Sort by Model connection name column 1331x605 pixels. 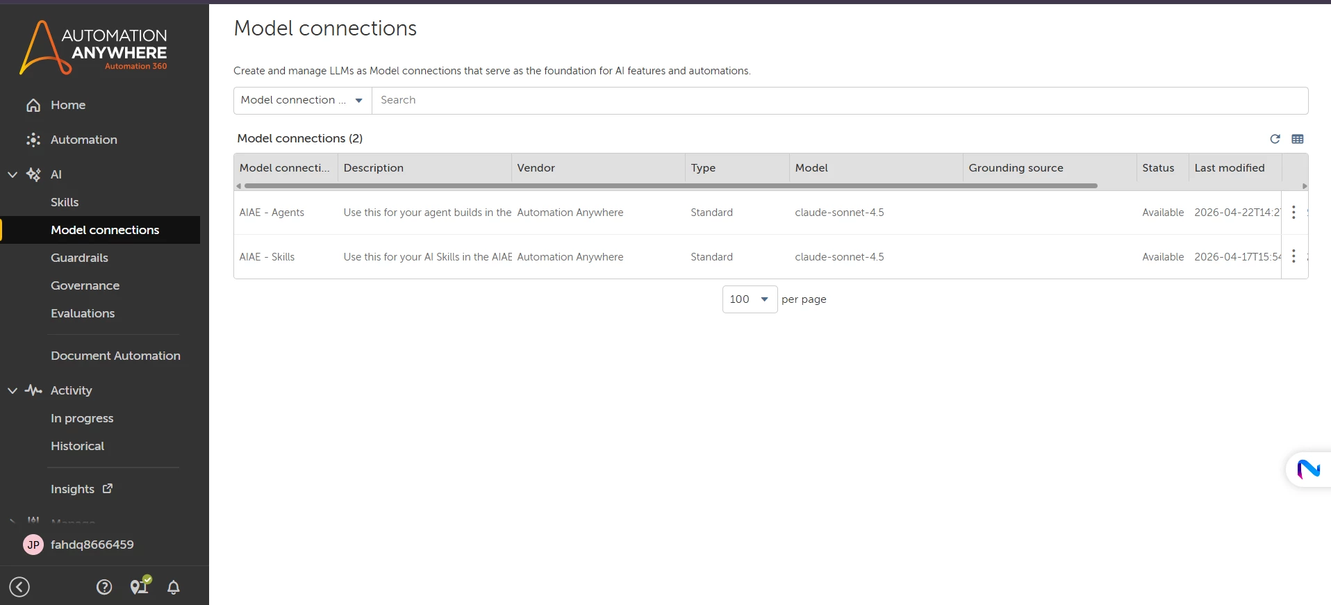pyautogui.click(x=285, y=168)
